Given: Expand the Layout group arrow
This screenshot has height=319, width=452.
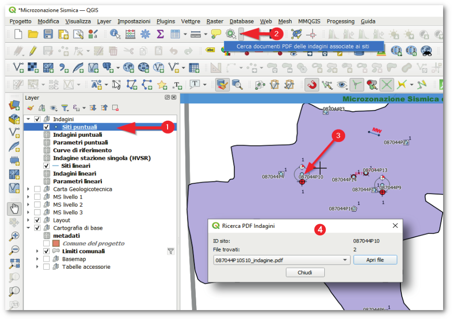Looking at the screenshot, I should pyautogui.click(x=28, y=220).
